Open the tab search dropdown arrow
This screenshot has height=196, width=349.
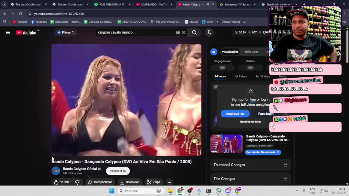coord(4,5)
